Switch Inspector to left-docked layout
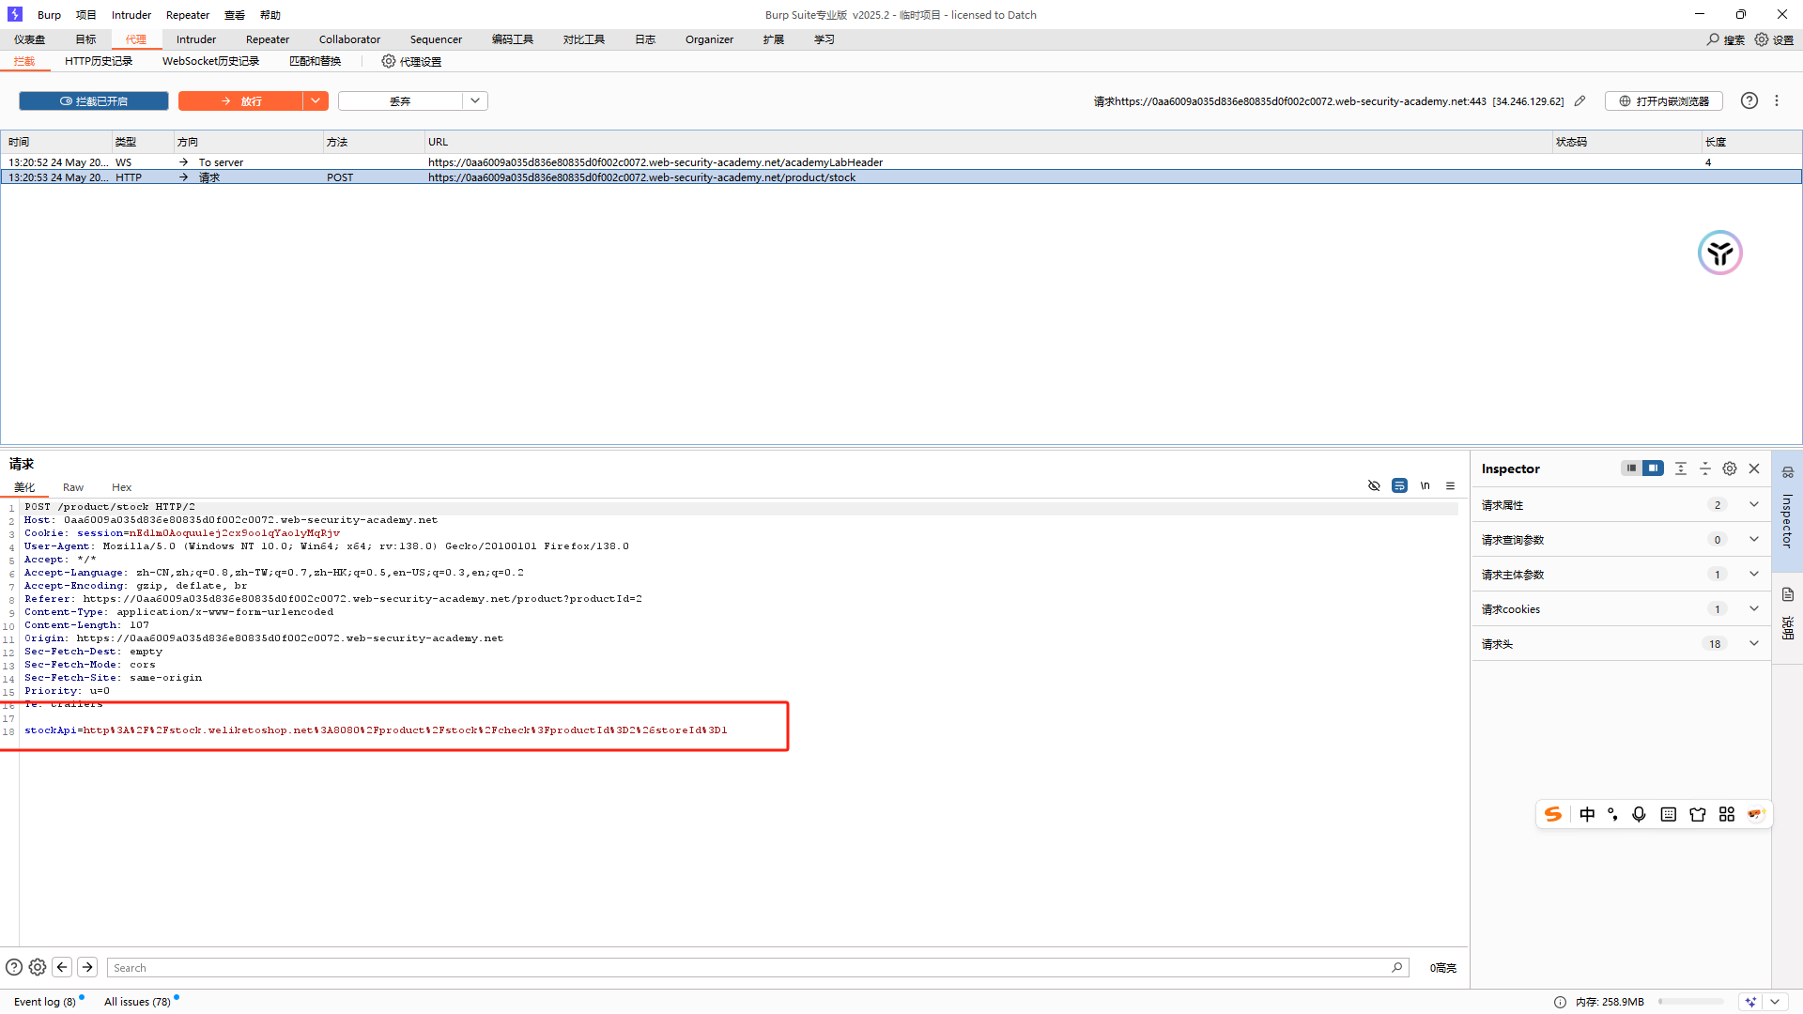This screenshot has width=1803, height=1014. [1631, 468]
